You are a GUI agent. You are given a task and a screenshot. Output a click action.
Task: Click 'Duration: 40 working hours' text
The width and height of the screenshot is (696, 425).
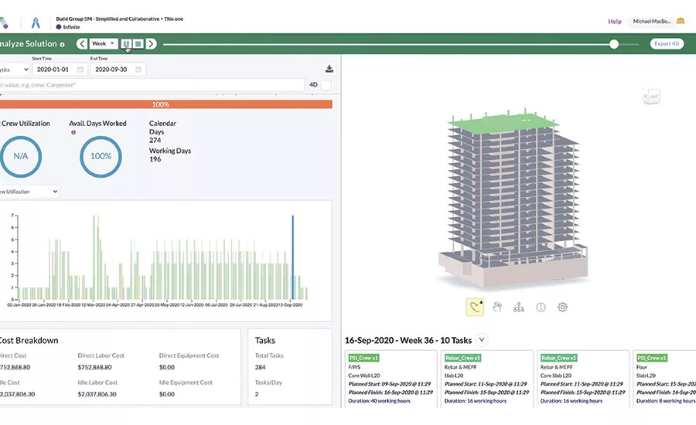tap(379, 400)
